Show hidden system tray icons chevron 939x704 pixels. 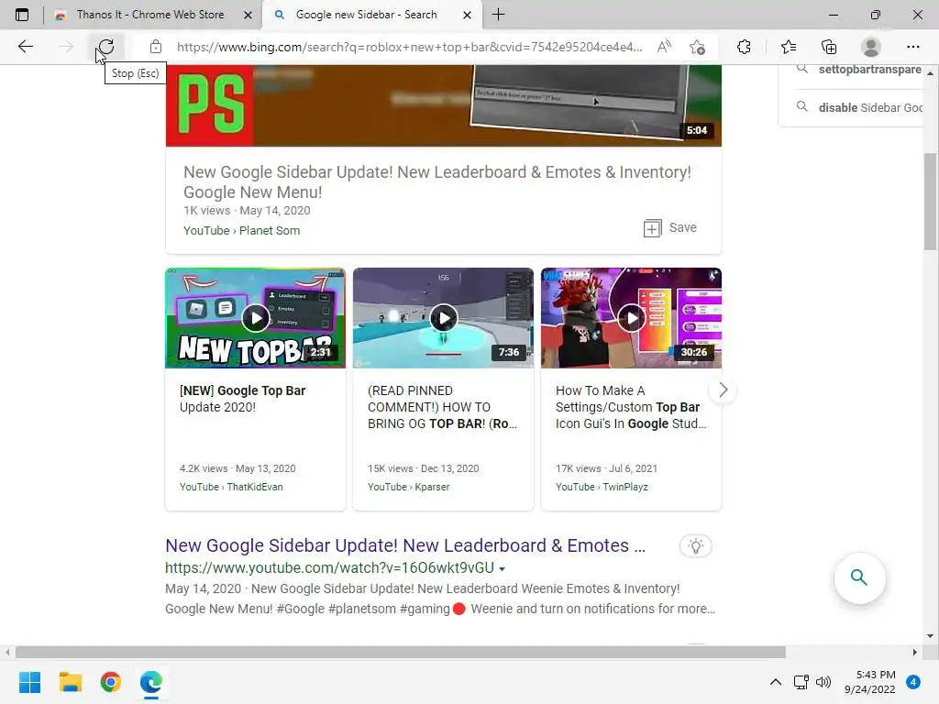point(776,682)
